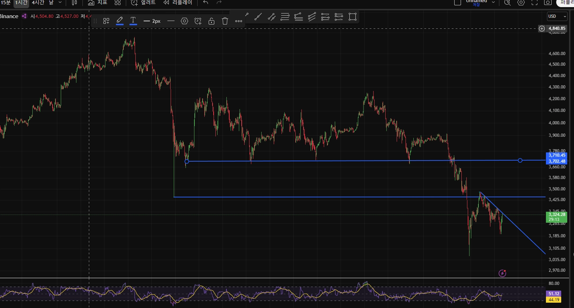Expand the layout dropdown arrow next to Unnamed
The width and height of the screenshot is (574, 308).
pos(493,2)
